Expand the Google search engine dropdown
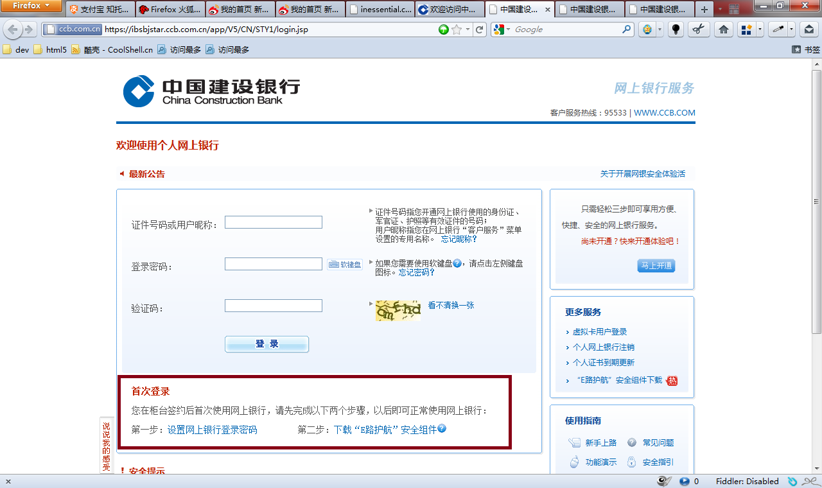822x488 pixels. point(500,30)
